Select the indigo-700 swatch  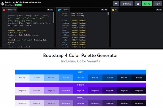(110, 91)
